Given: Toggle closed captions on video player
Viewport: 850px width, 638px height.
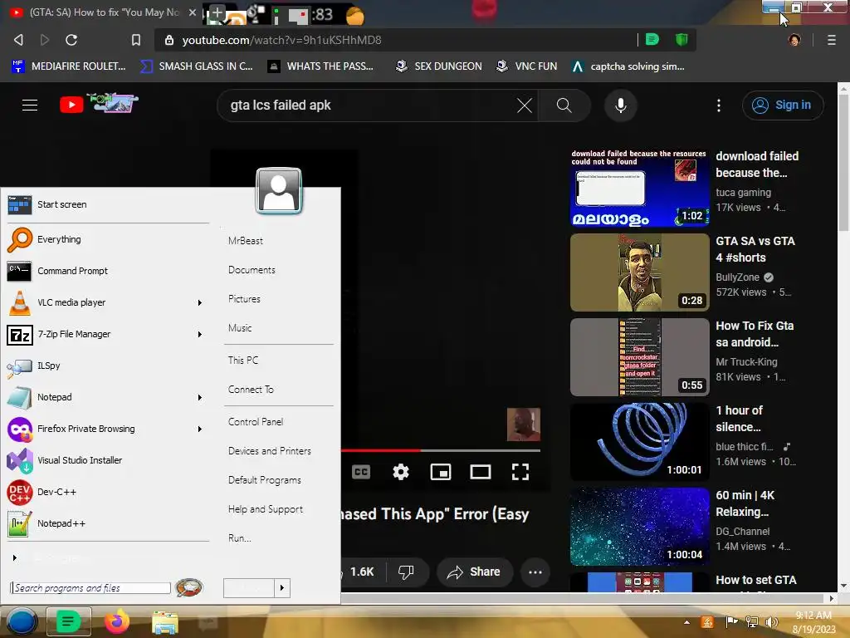Looking at the screenshot, I should click(x=361, y=472).
